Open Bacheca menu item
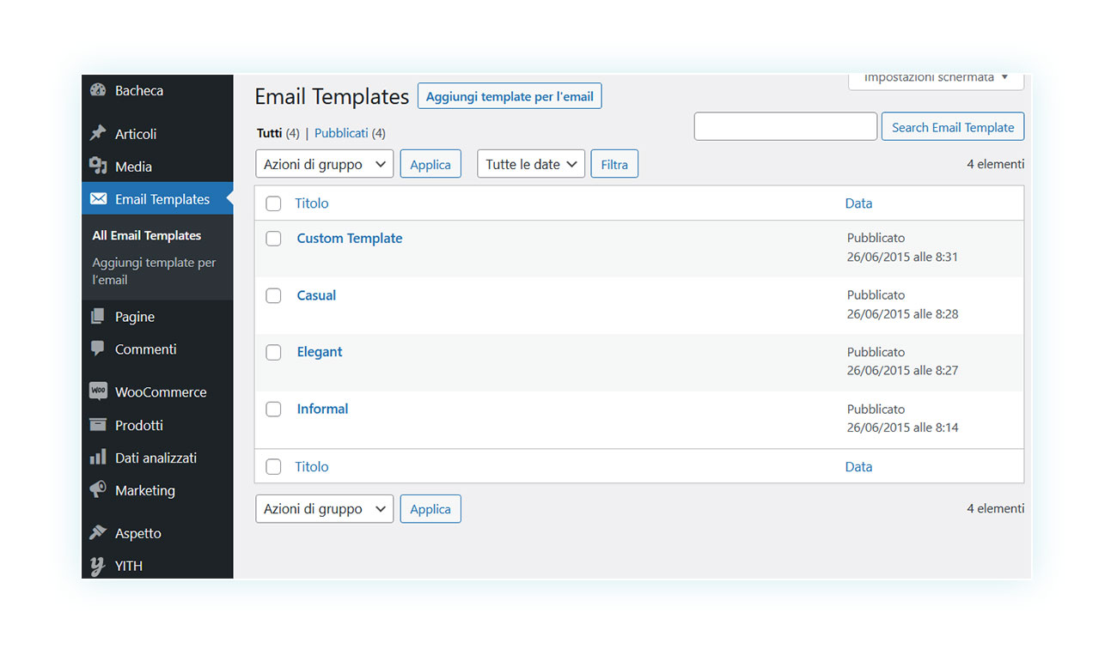 click(x=157, y=90)
